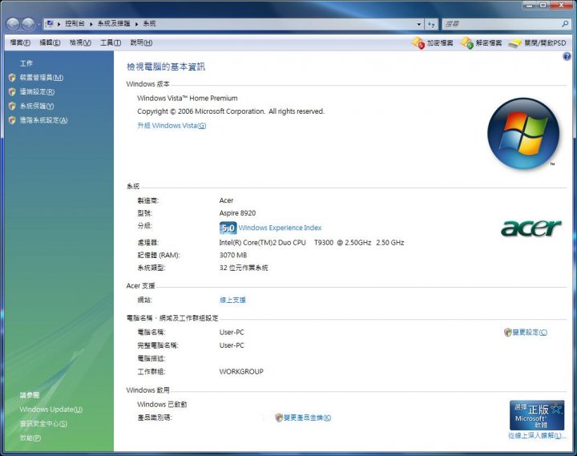Click the magnifier search icon
This screenshot has height=456, width=577.
(565, 24)
